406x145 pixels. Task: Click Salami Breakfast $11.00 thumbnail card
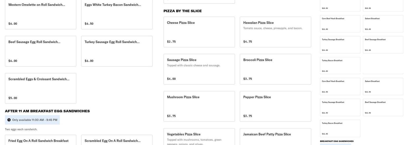(383, 24)
